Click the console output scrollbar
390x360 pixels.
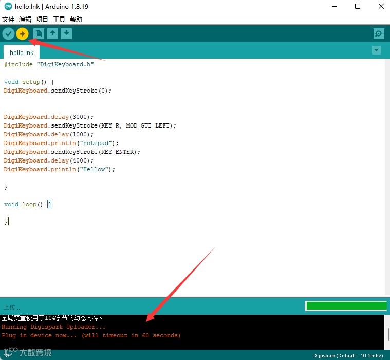pyautogui.click(x=388, y=334)
